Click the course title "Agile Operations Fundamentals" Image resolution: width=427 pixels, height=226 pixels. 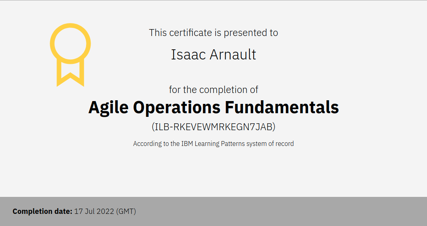click(x=213, y=107)
